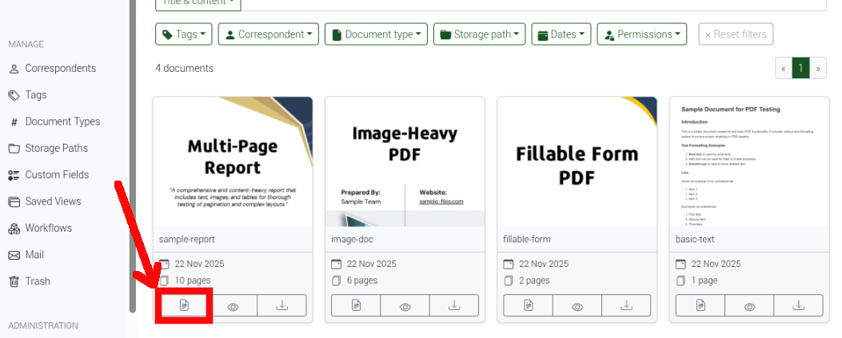Click the search text input field
Image resolution: width=842 pixels, height=338 pixels.
coord(533,4)
